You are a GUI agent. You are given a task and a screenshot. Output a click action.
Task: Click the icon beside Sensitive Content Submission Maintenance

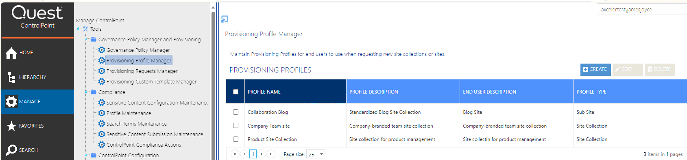point(102,134)
